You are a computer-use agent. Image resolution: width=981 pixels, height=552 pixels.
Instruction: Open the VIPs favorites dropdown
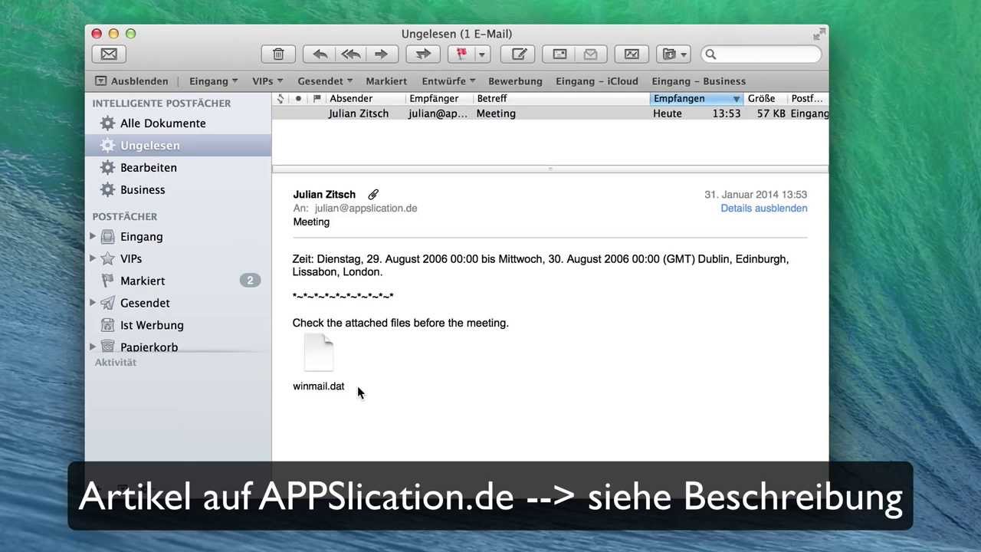click(267, 81)
